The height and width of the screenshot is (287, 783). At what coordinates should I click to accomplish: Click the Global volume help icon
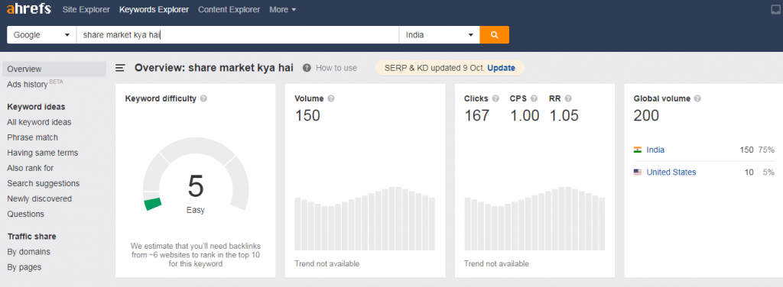pyautogui.click(x=697, y=98)
